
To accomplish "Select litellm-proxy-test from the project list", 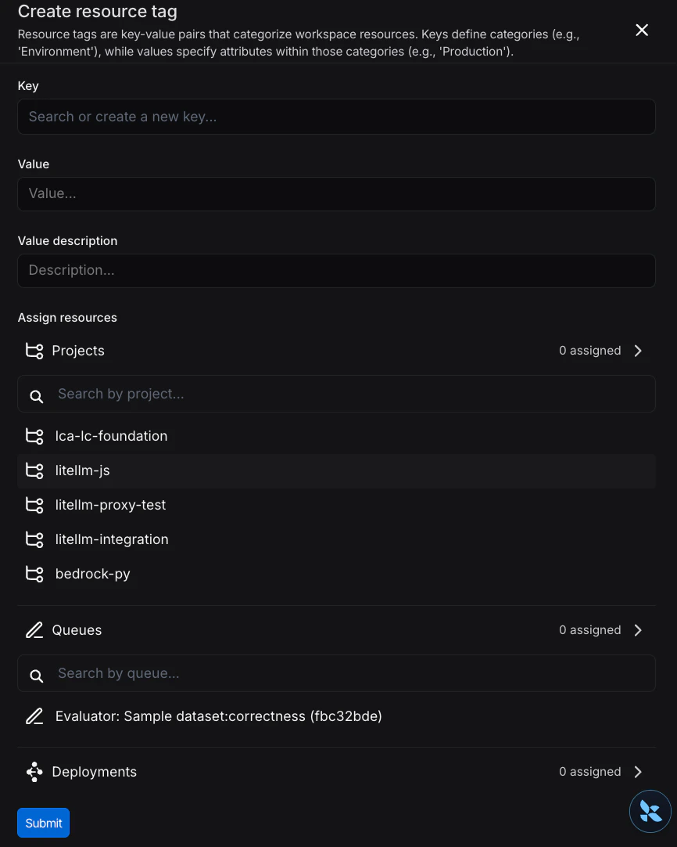I will [110, 505].
